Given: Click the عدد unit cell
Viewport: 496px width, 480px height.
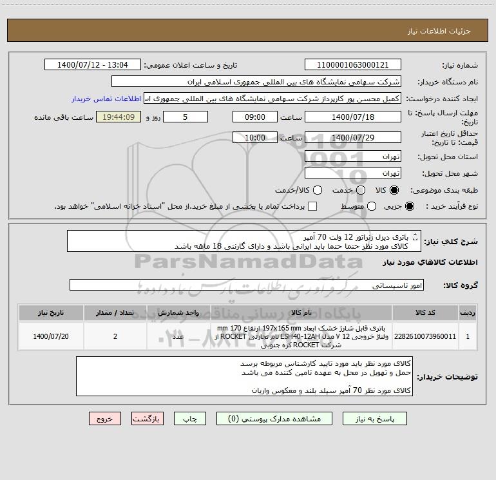Looking at the screenshot, I should point(178,336).
